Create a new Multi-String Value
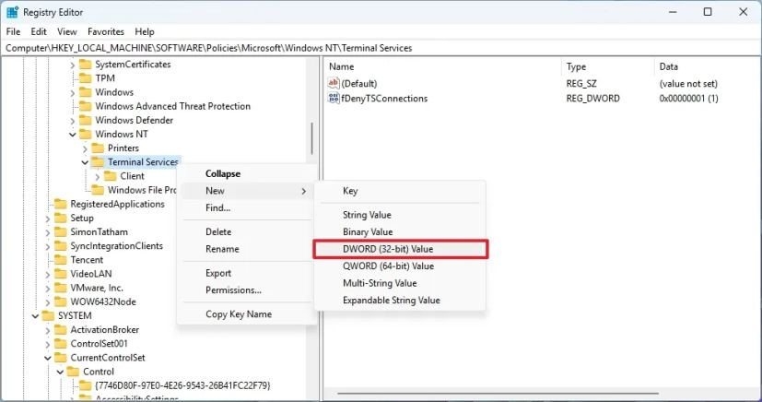762x402 pixels. pos(400,283)
